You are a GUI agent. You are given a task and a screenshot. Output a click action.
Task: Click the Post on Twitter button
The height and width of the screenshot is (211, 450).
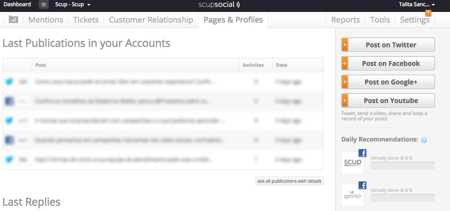coord(388,45)
